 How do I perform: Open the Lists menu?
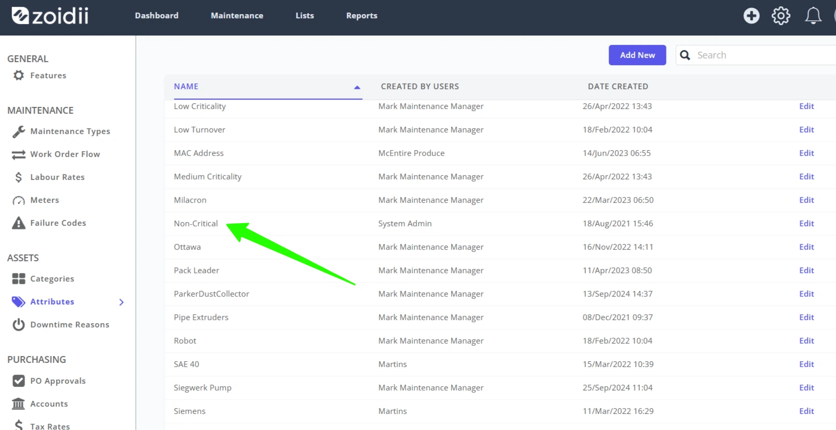coord(305,16)
